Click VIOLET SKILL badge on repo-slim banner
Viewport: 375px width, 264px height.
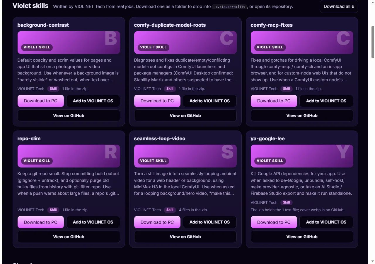(x=37, y=161)
